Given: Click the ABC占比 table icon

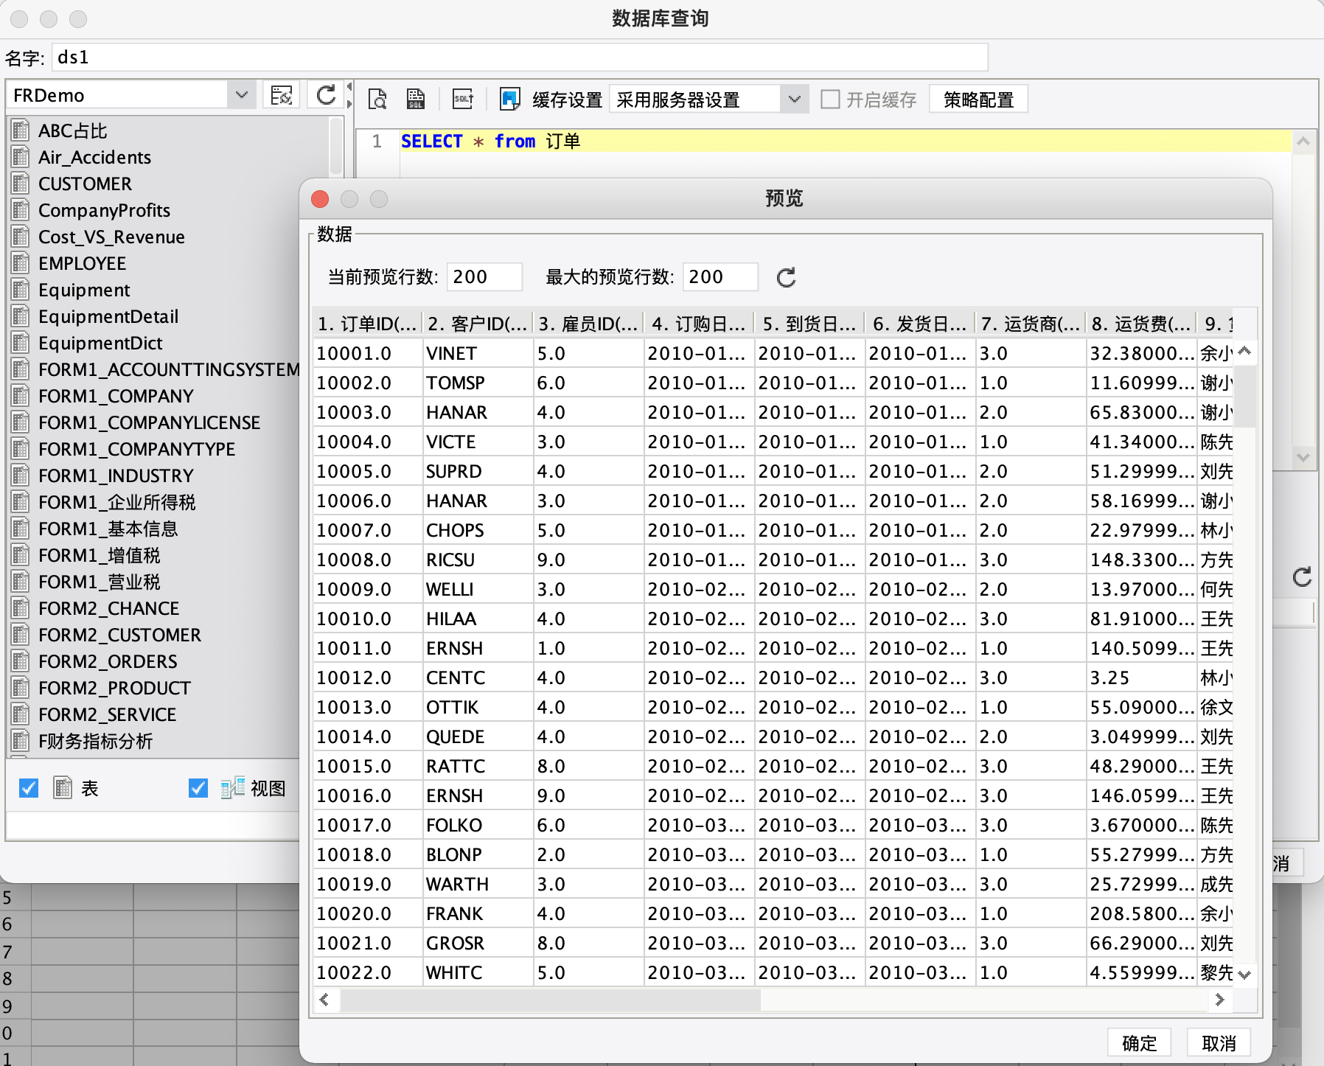Looking at the screenshot, I should click(x=21, y=130).
